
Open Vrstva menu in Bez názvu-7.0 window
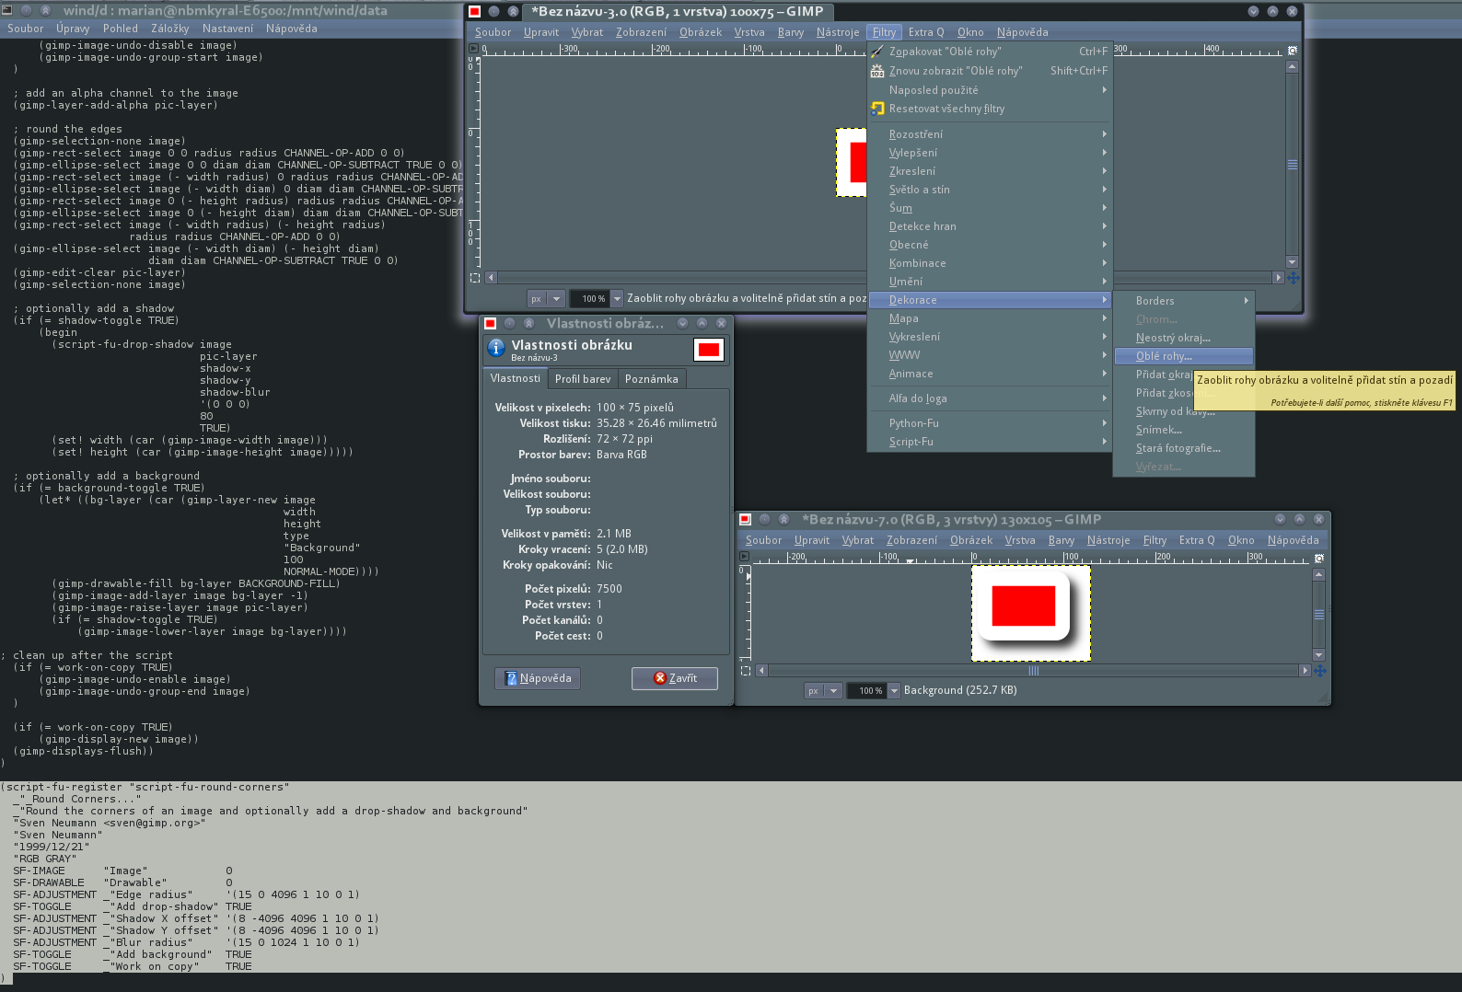point(1019,540)
